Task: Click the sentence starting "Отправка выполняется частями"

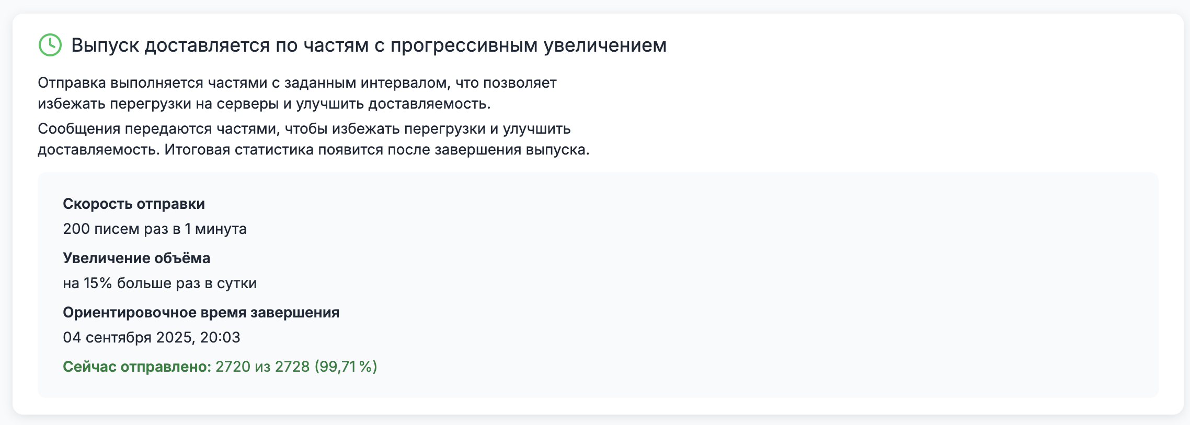Action: (x=296, y=83)
